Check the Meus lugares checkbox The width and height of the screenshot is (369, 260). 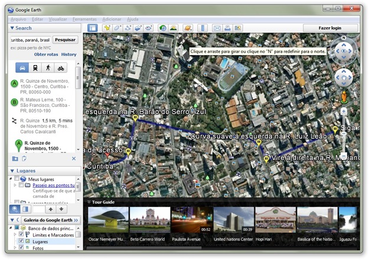[17, 178]
